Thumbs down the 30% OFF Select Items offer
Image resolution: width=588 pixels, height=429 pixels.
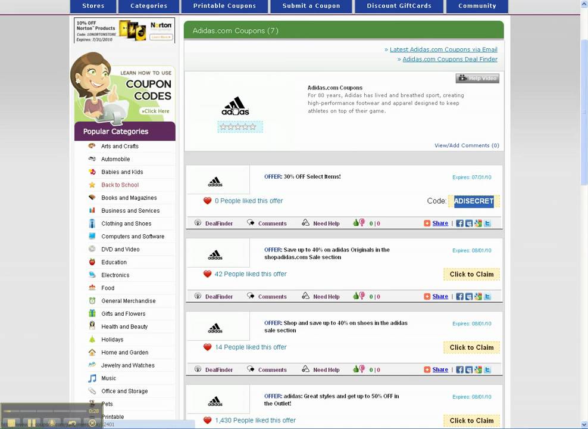362,223
